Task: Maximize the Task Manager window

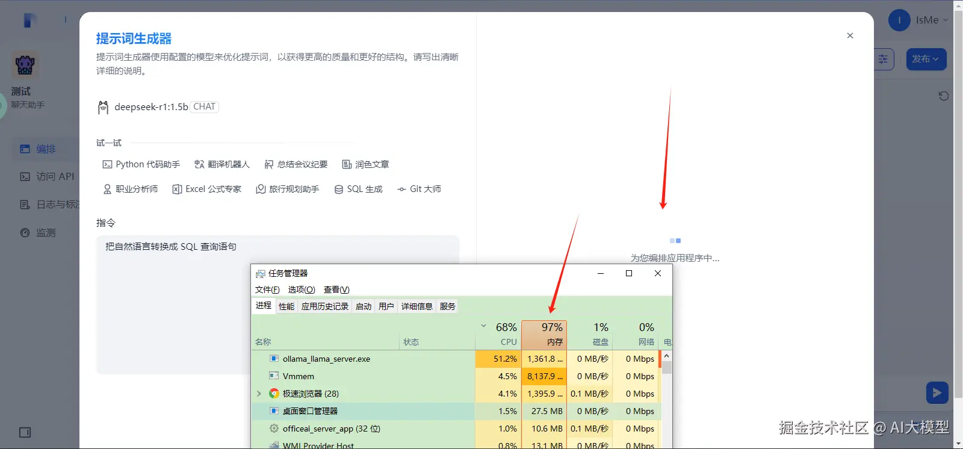Action: click(629, 273)
